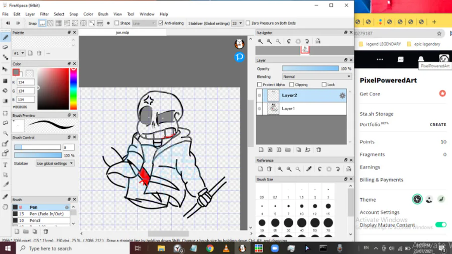Switch to joe.mdp canvas tab
The image size is (452, 254).
click(123, 32)
